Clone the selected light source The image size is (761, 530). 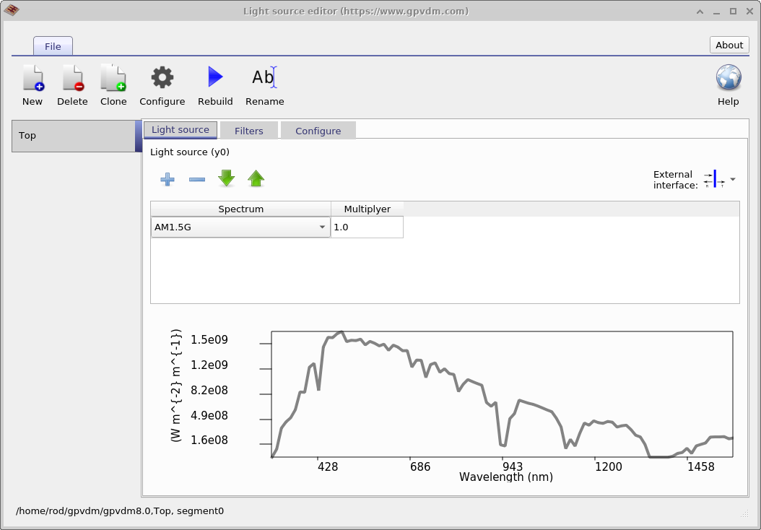[x=113, y=83]
